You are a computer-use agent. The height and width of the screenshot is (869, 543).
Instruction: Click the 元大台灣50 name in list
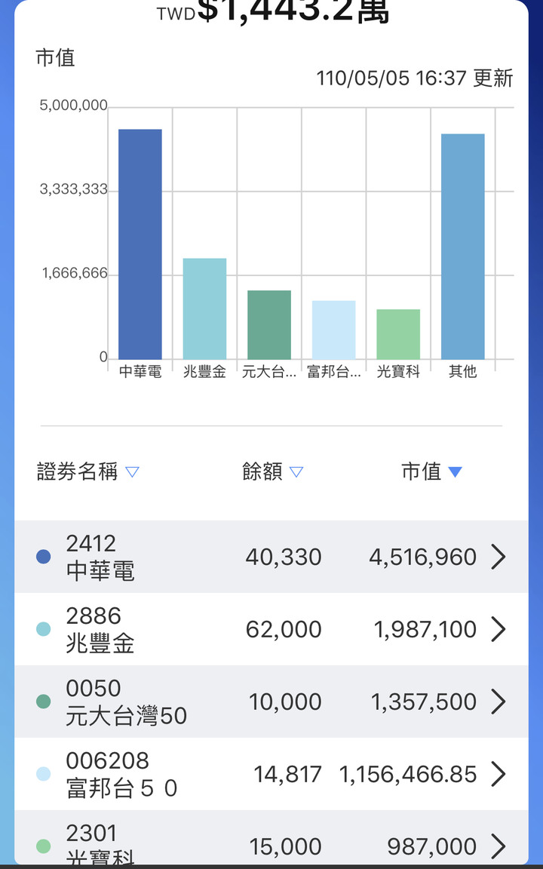coord(127,716)
